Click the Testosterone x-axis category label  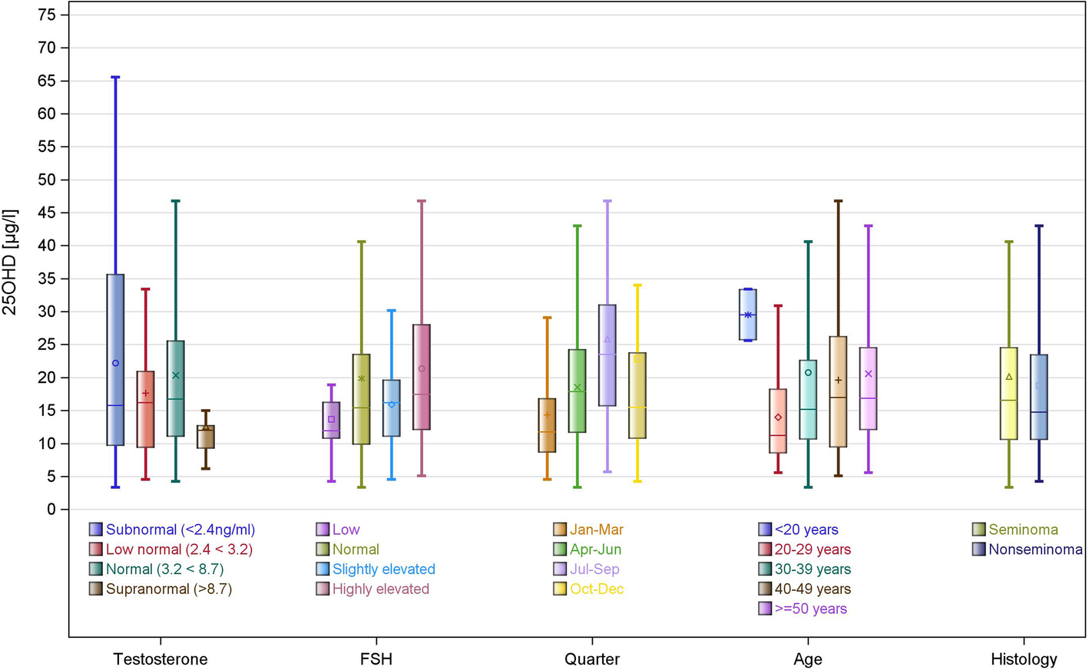point(161,659)
